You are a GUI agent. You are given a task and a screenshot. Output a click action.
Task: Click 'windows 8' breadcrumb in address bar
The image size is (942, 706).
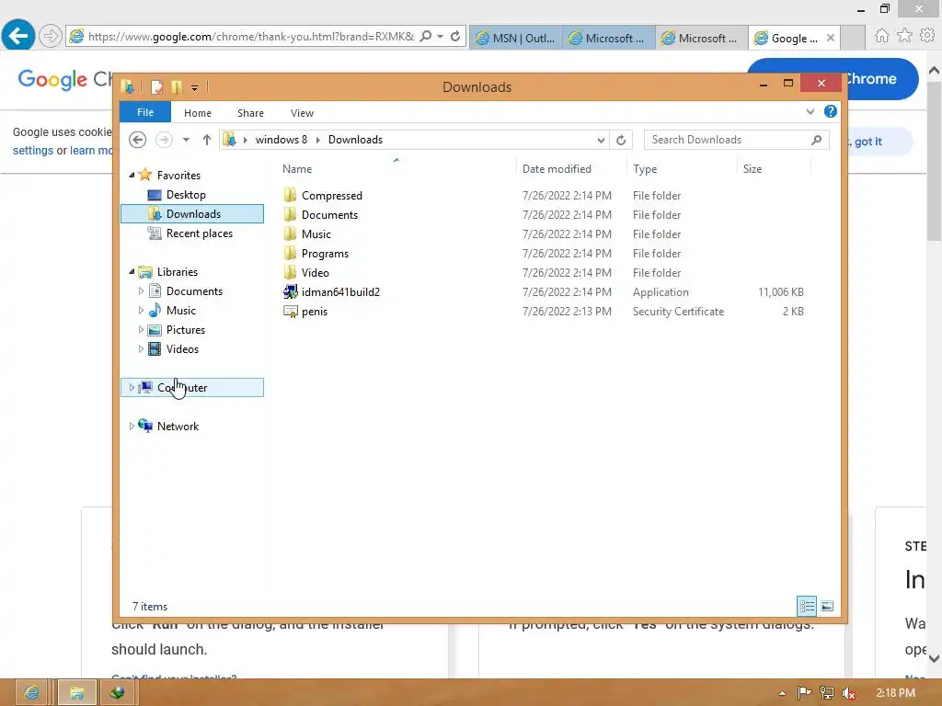click(x=281, y=140)
